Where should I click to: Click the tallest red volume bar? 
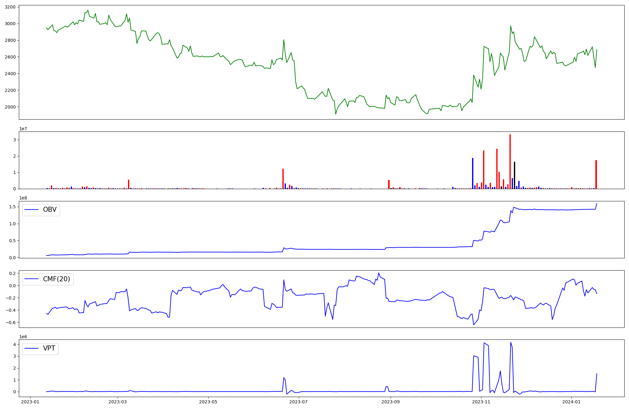(510, 162)
